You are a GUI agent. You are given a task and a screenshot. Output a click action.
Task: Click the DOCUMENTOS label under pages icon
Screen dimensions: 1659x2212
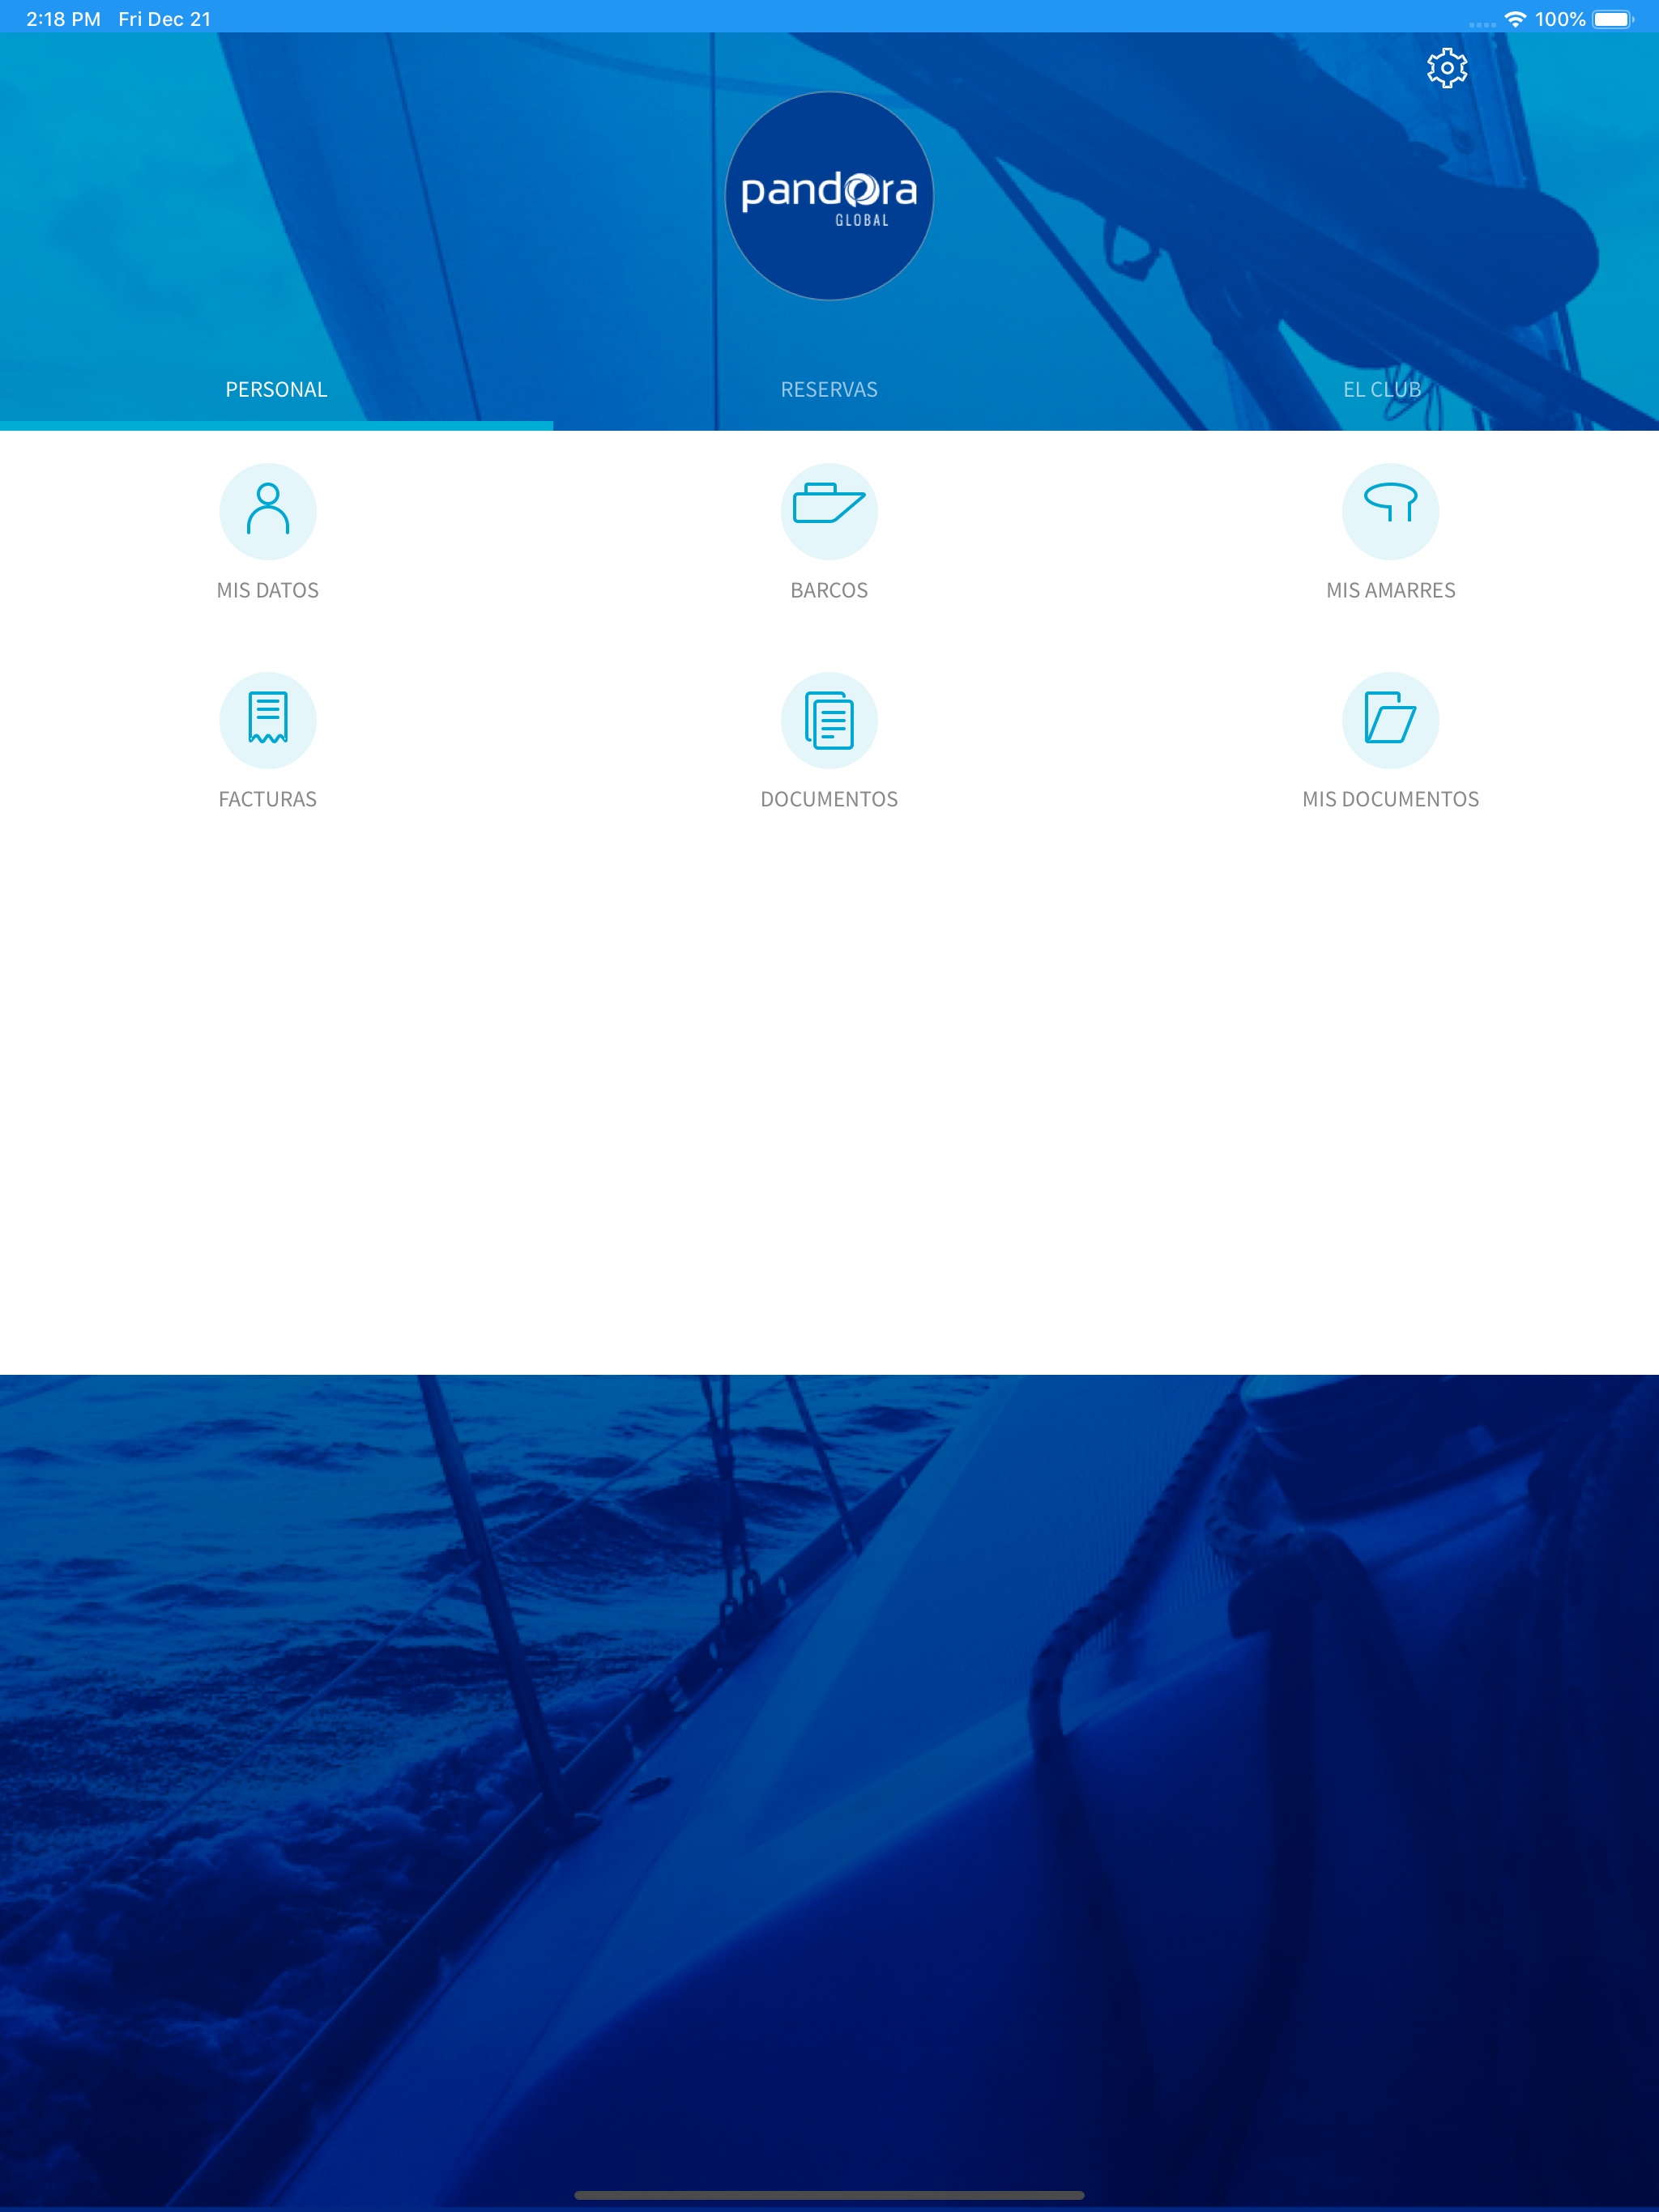[x=829, y=800]
